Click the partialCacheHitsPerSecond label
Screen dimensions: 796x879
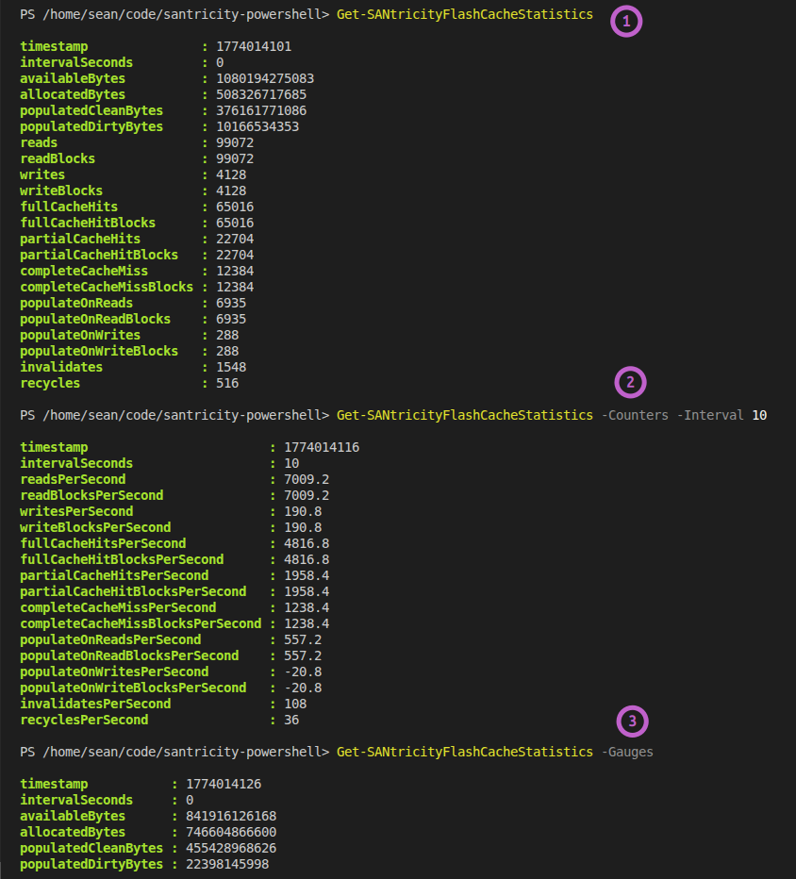114,575
